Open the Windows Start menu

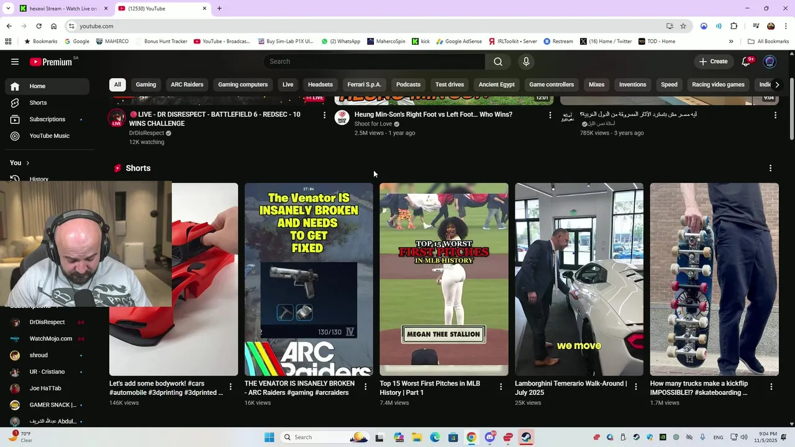coord(269,437)
